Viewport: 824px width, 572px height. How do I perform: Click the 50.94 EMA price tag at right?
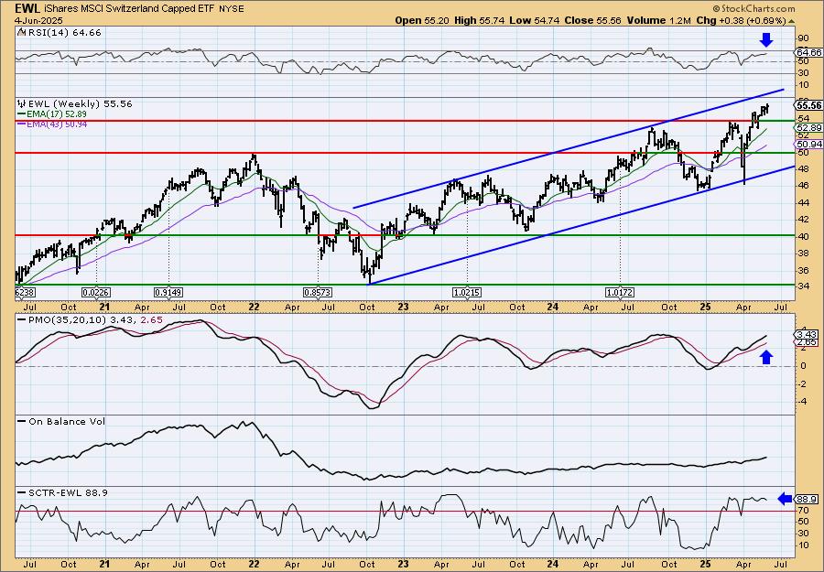coord(809,144)
